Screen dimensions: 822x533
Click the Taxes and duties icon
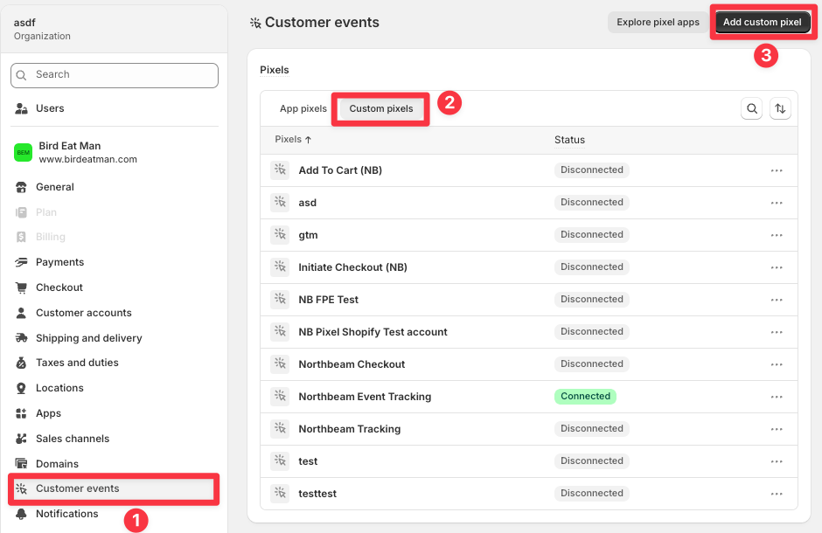[x=21, y=363]
